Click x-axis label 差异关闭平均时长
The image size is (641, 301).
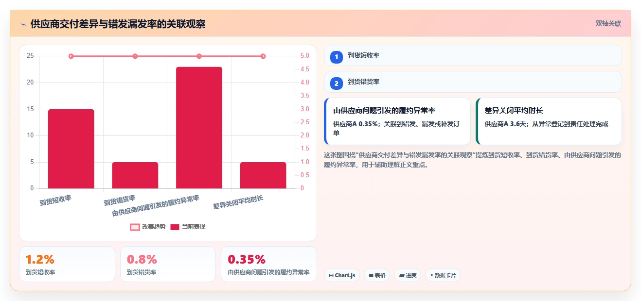point(238,202)
